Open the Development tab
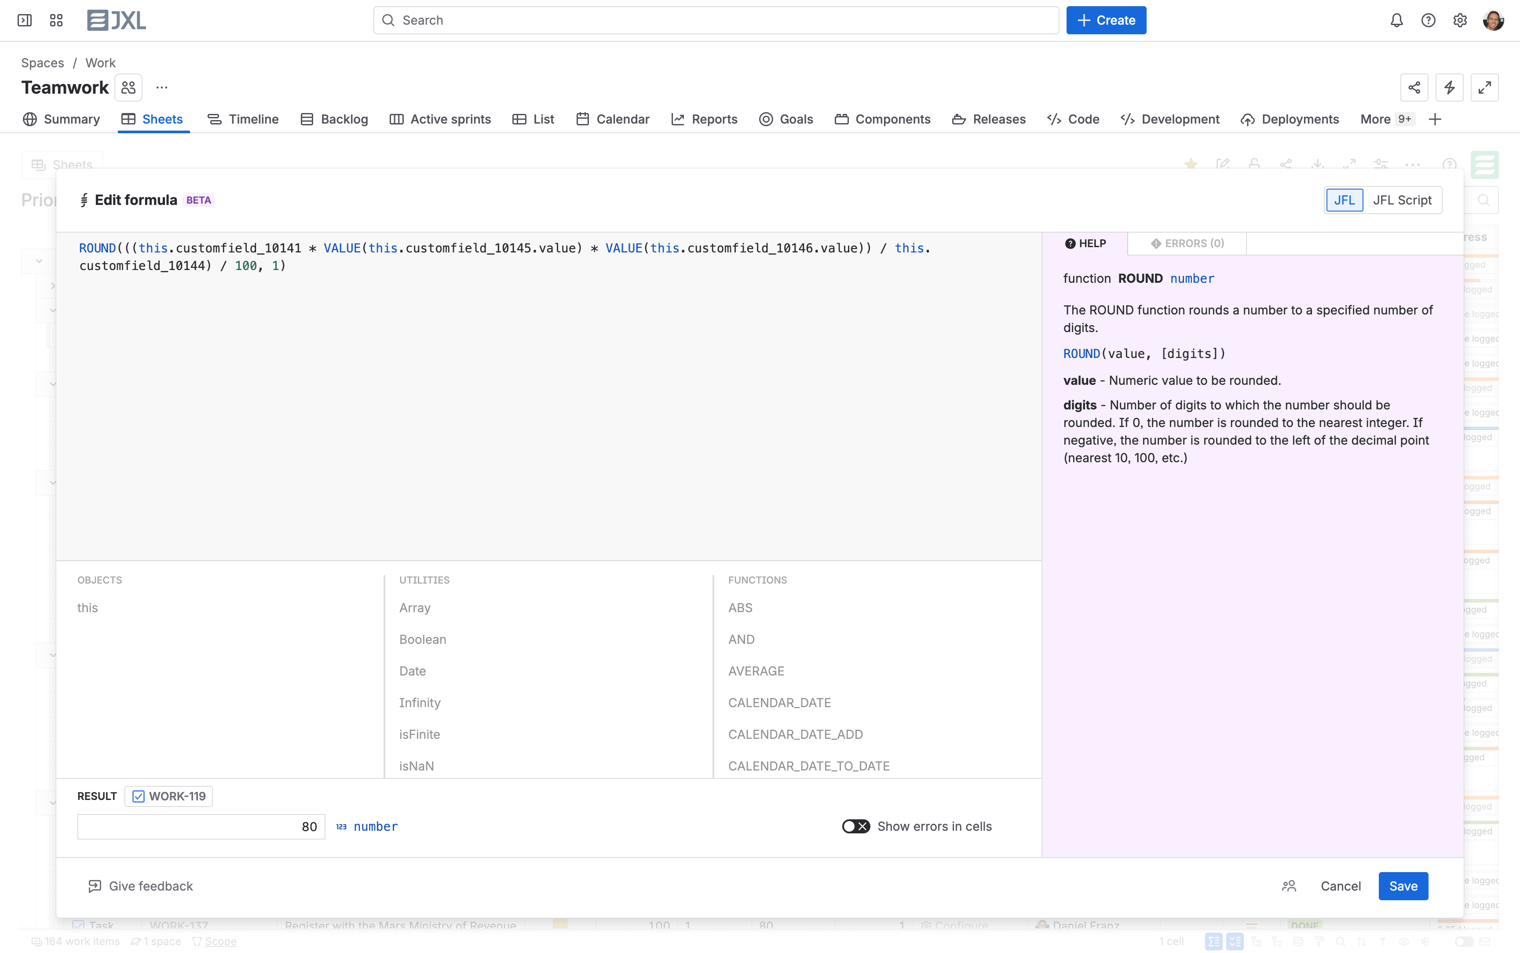The image size is (1520, 953). click(x=1170, y=119)
